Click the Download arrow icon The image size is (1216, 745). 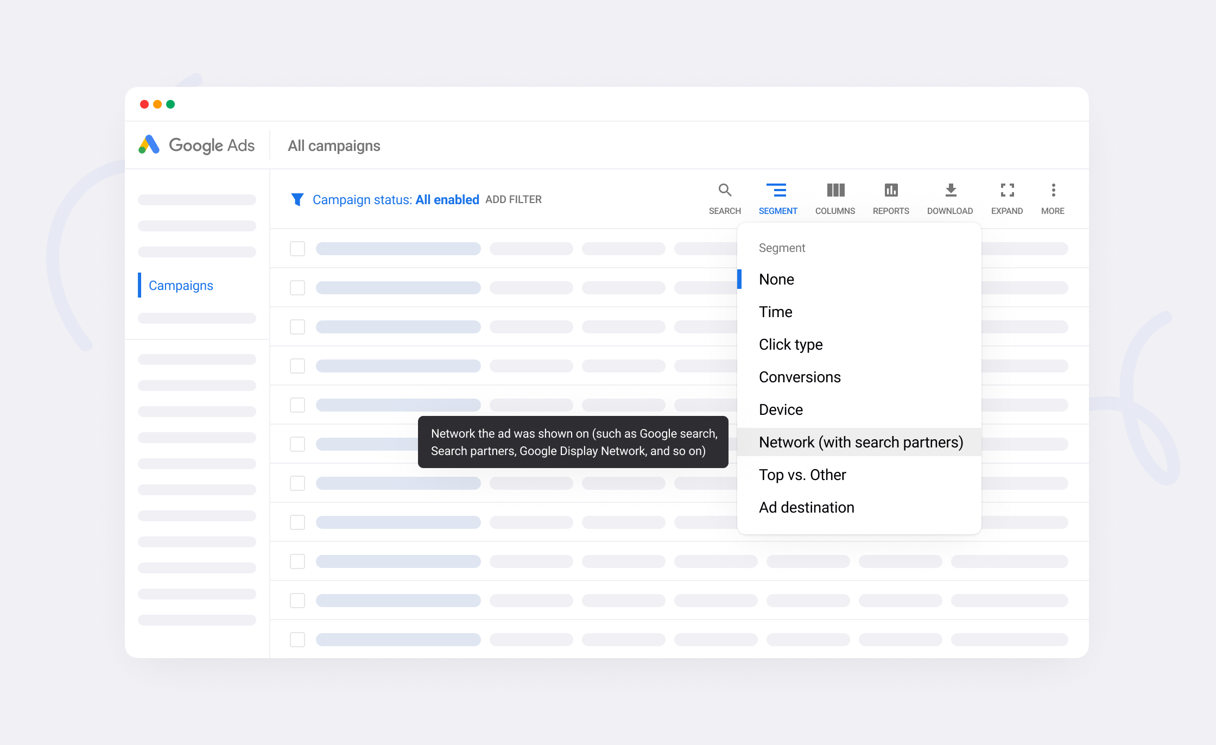[x=950, y=191]
